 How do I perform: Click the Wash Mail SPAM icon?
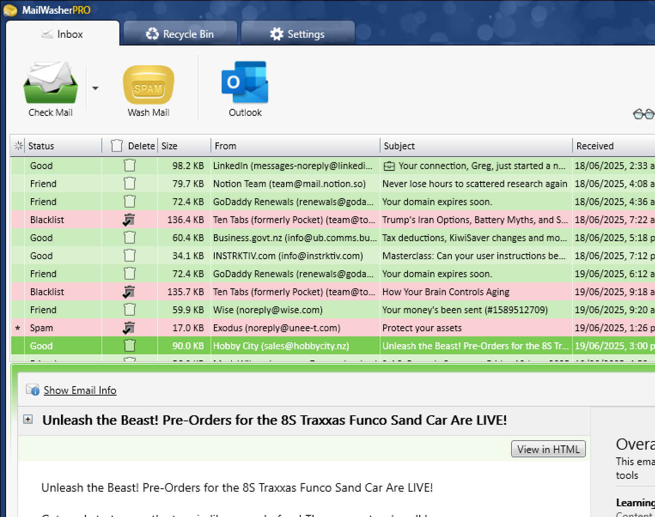[149, 85]
